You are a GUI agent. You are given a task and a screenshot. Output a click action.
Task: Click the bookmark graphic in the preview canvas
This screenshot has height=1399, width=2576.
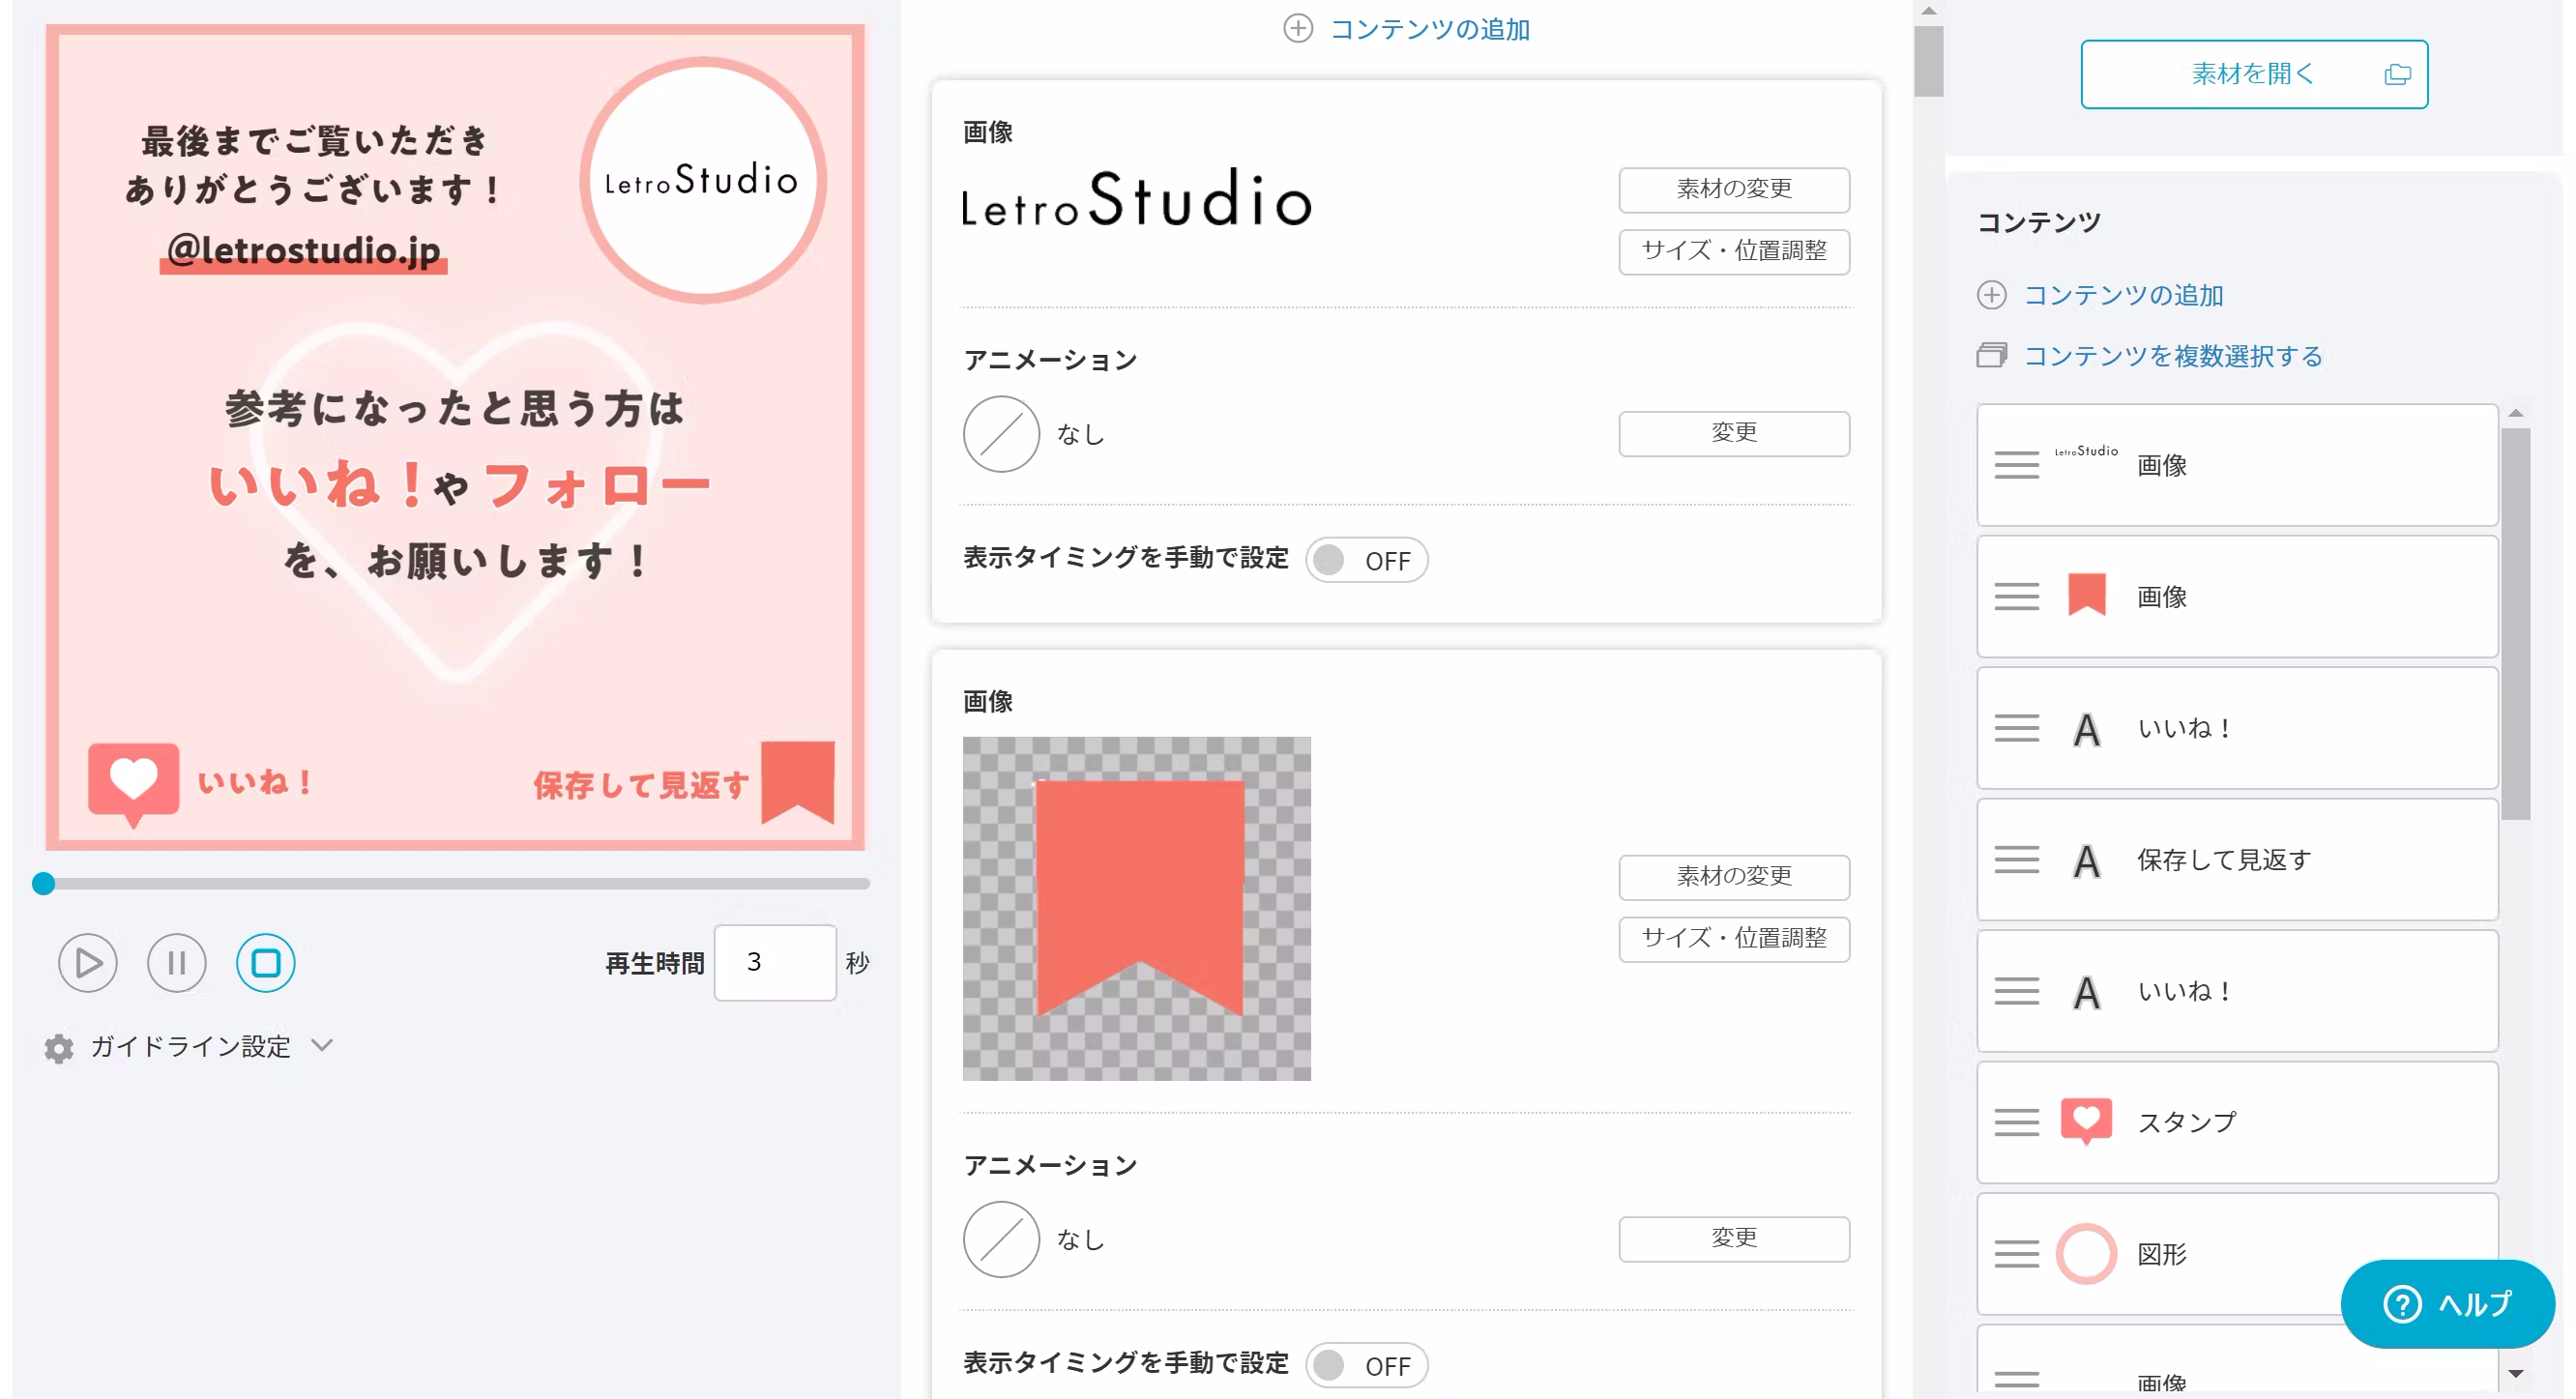point(797,782)
